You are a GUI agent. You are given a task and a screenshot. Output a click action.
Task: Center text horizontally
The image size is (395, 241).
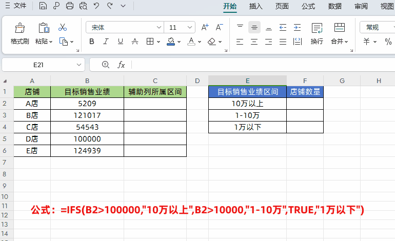pyautogui.click(x=254, y=42)
